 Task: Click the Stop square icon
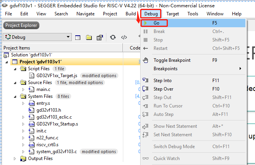(146, 40)
